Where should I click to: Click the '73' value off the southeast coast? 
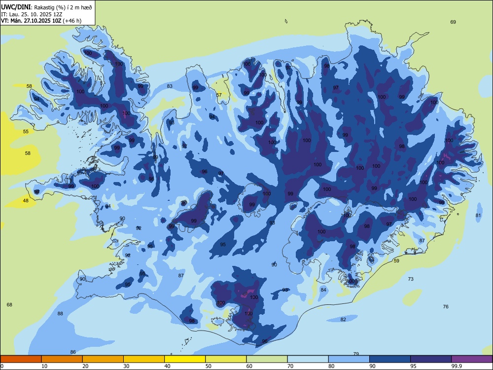[x=411, y=279]
